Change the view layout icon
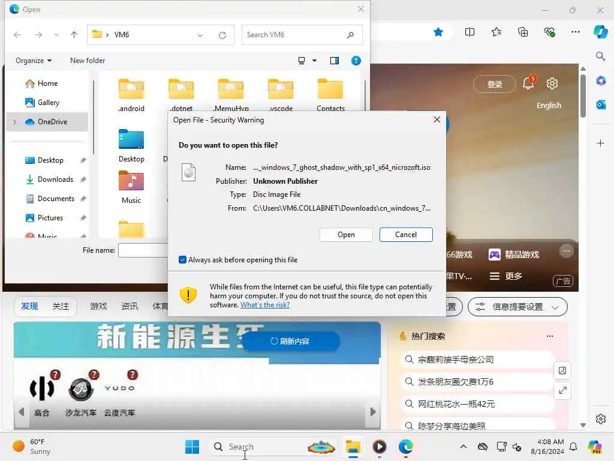The width and height of the screenshot is (614, 461). coord(302,61)
